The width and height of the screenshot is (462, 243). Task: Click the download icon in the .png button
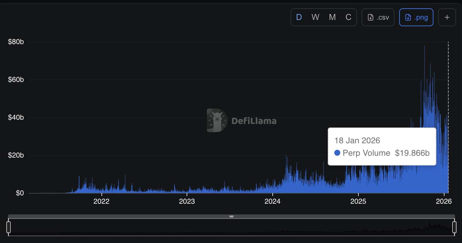click(408, 18)
